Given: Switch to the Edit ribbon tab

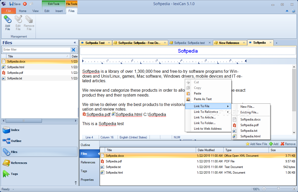Looking at the screenshot, I should (47, 11).
